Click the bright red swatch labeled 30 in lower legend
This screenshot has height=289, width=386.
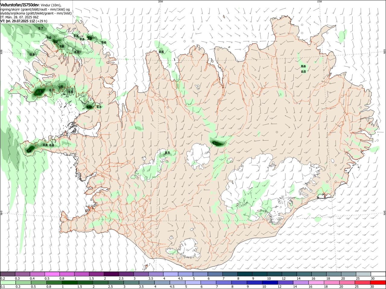378,282
